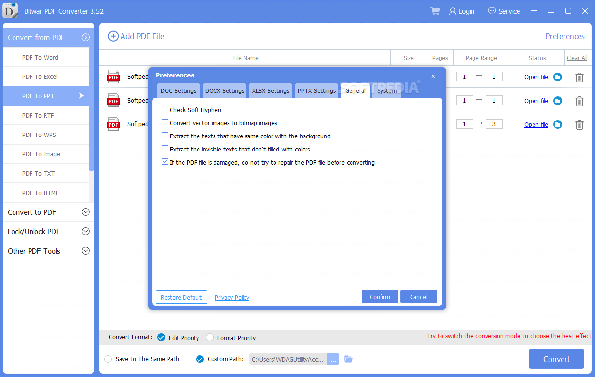595x377 pixels.
Task: Select the General tab
Action: pos(355,90)
